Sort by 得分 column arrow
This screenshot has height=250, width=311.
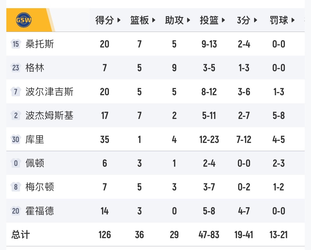tap(118, 20)
